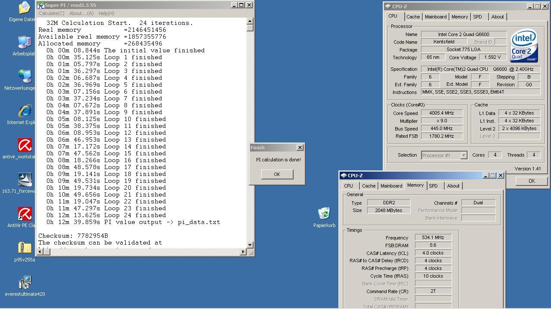Maximize the Super PI window
551x309 pixels.
(x=241, y=5)
